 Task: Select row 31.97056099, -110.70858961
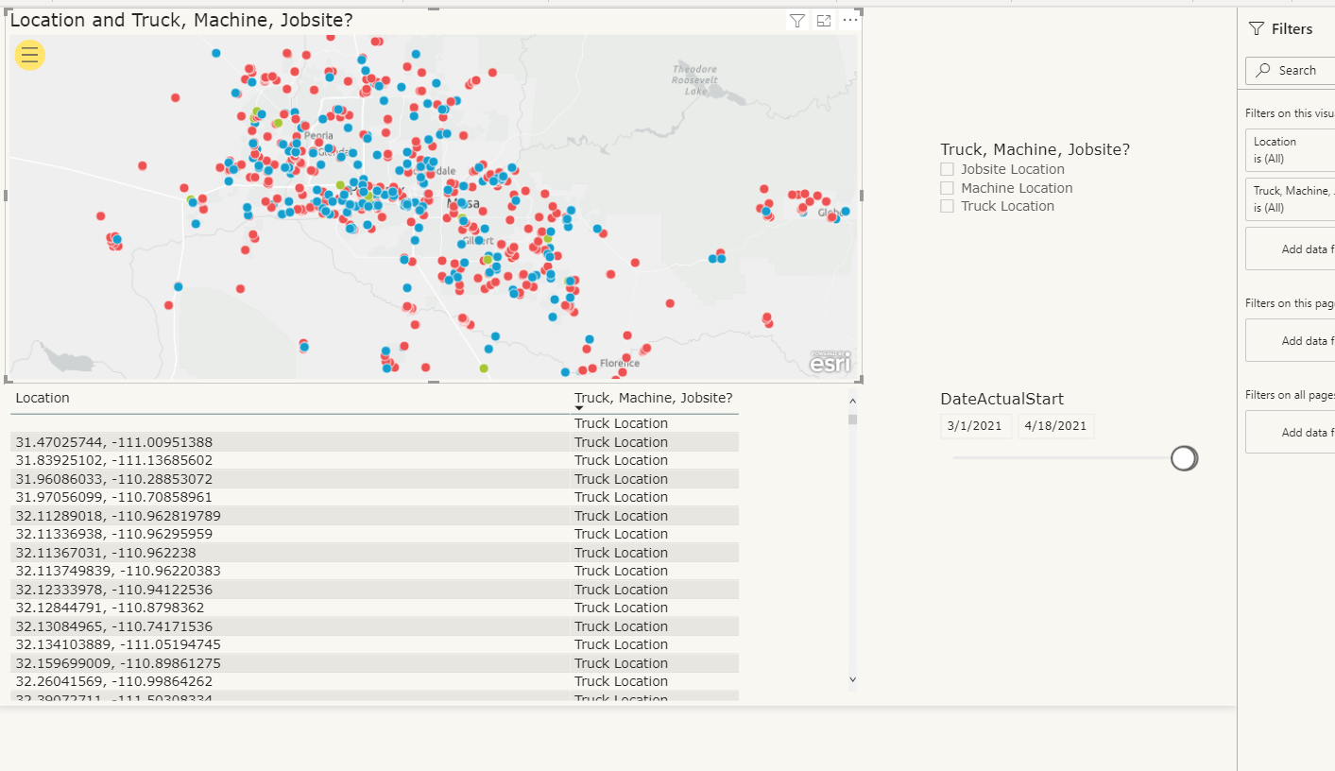click(x=374, y=497)
